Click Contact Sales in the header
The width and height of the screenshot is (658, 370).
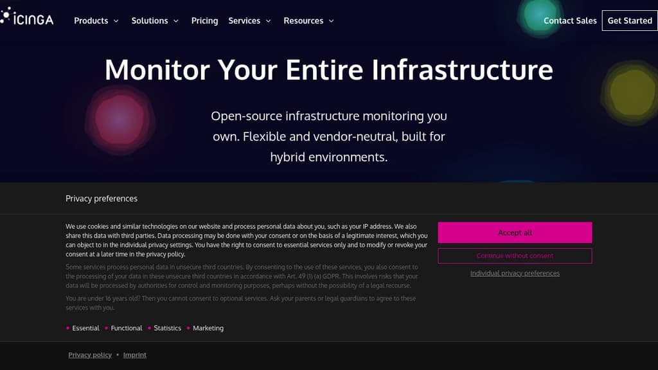(569, 21)
